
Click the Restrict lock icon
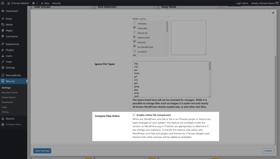click(3, 119)
